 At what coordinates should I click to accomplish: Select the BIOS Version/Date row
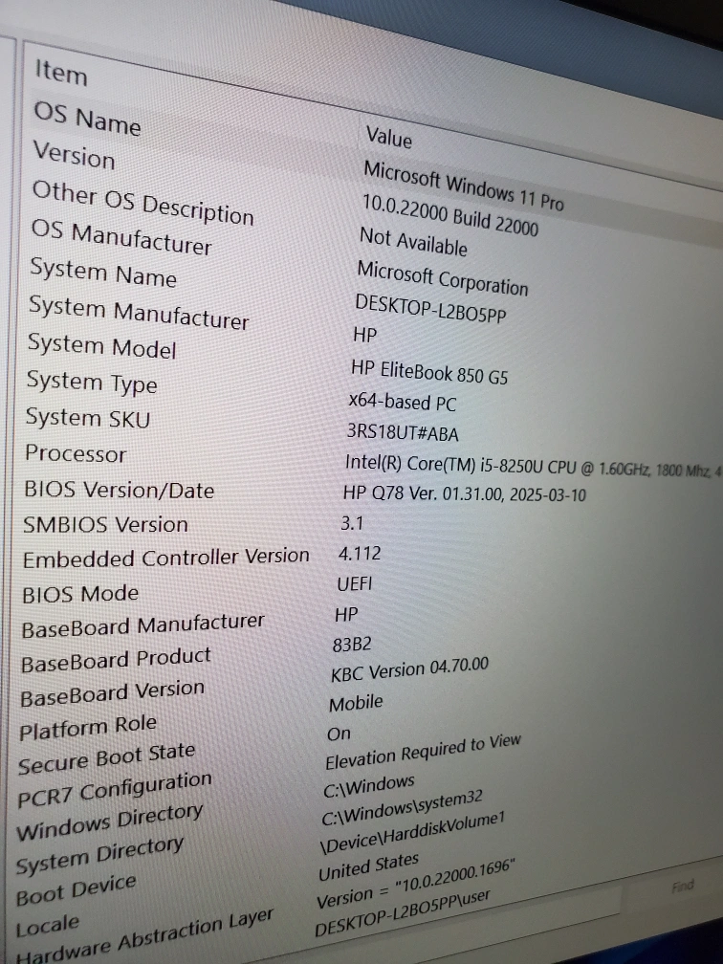pyautogui.click(x=119, y=490)
